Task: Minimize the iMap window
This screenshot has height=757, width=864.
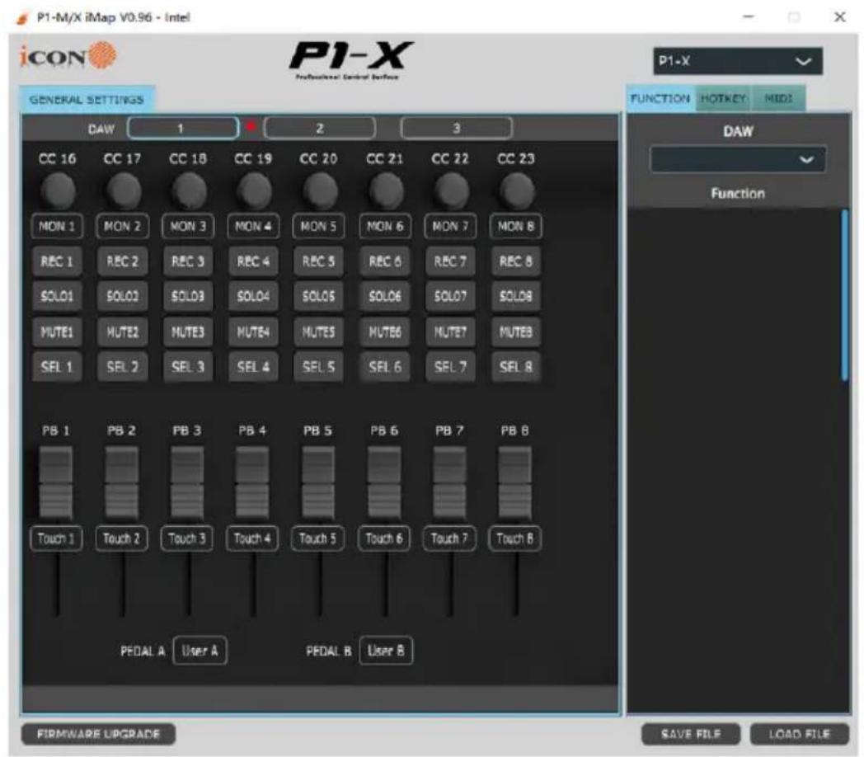Action: point(749,17)
